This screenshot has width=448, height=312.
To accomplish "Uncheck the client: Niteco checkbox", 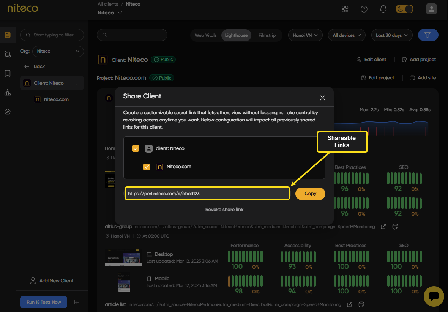I will point(136,148).
